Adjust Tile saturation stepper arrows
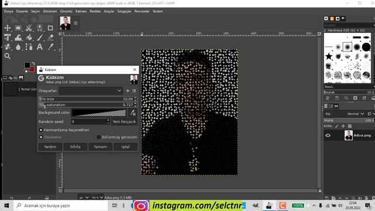The width and height of the screenshot is (375, 211). 135,105
